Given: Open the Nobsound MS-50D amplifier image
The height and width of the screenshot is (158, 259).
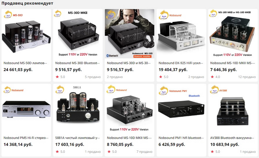Looking at the screenshot, I should (x=26, y=34).
